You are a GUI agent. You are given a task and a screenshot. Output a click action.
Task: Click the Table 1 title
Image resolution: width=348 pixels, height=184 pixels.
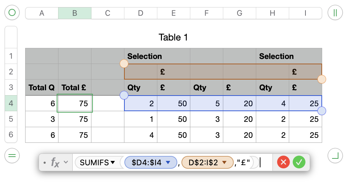[x=173, y=37]
